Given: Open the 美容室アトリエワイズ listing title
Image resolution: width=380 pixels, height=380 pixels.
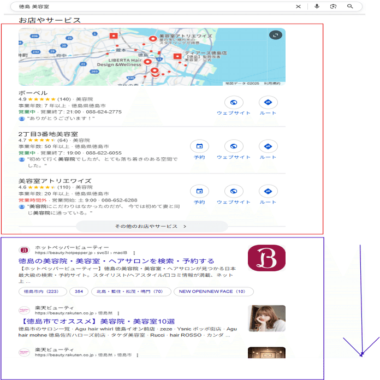Looking at the screenshot, I should coord(55,181).
